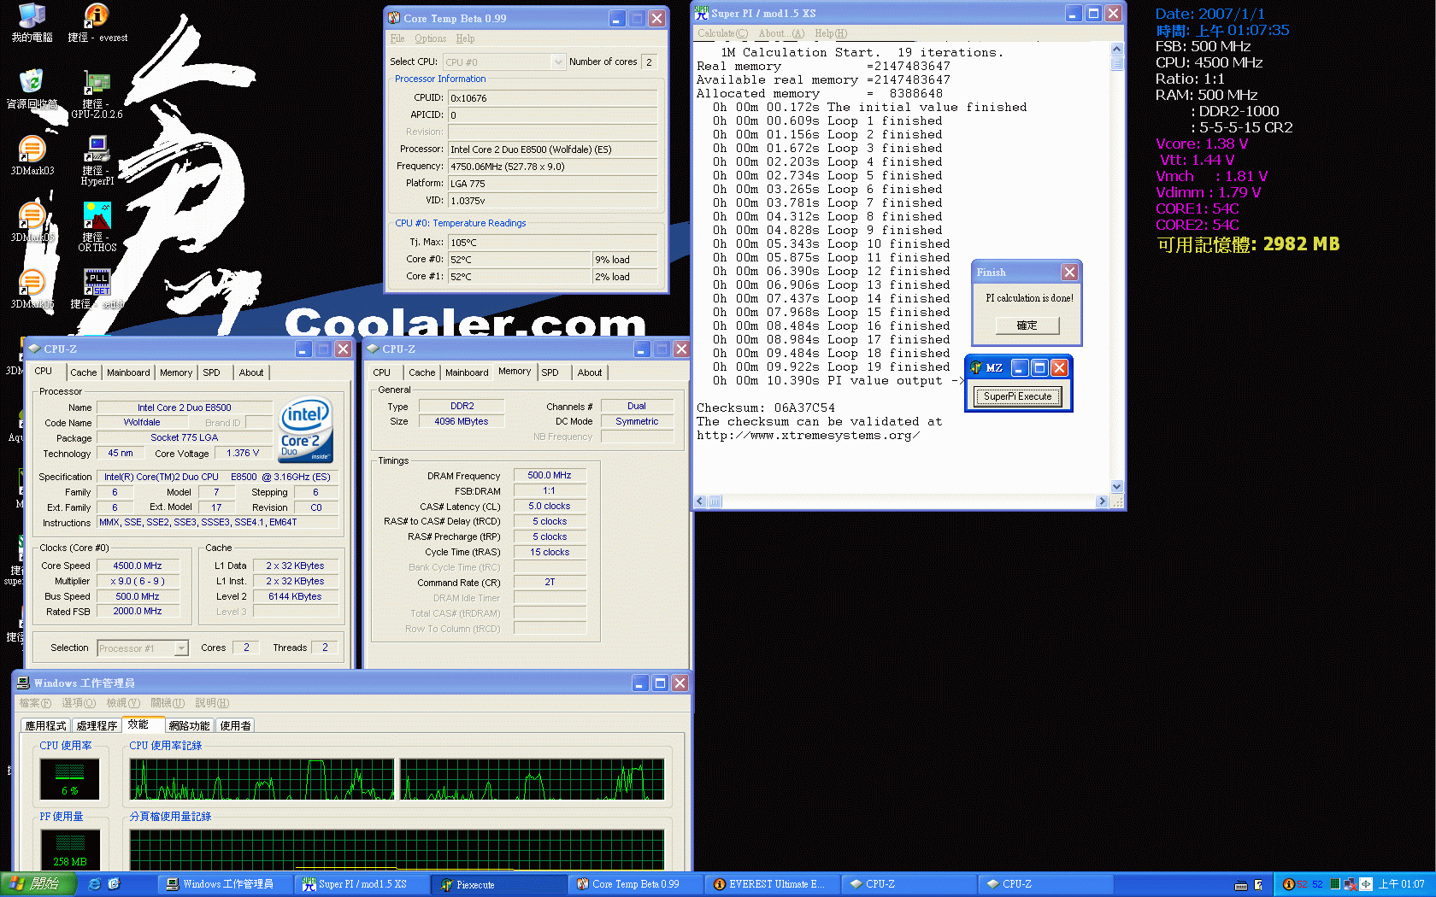
Task: Open Core Temp Help menu
Action: [465, 38]
